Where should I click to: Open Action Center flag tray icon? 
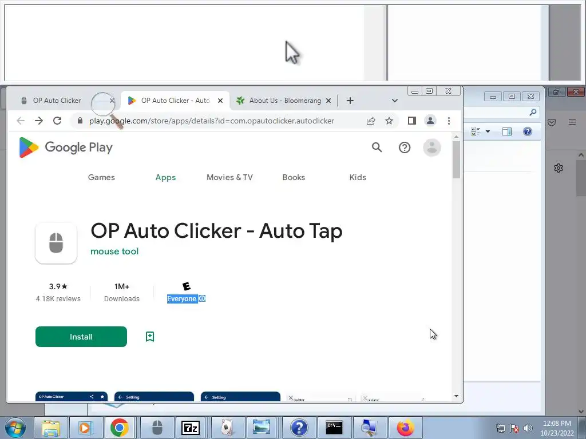tap(514, 428)
